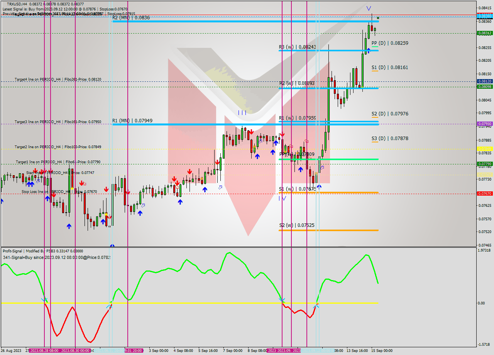Click the blue V wave marker at the chart top

click(x=369, y=8)
